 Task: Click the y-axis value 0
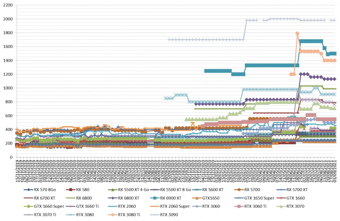point(12,157)
